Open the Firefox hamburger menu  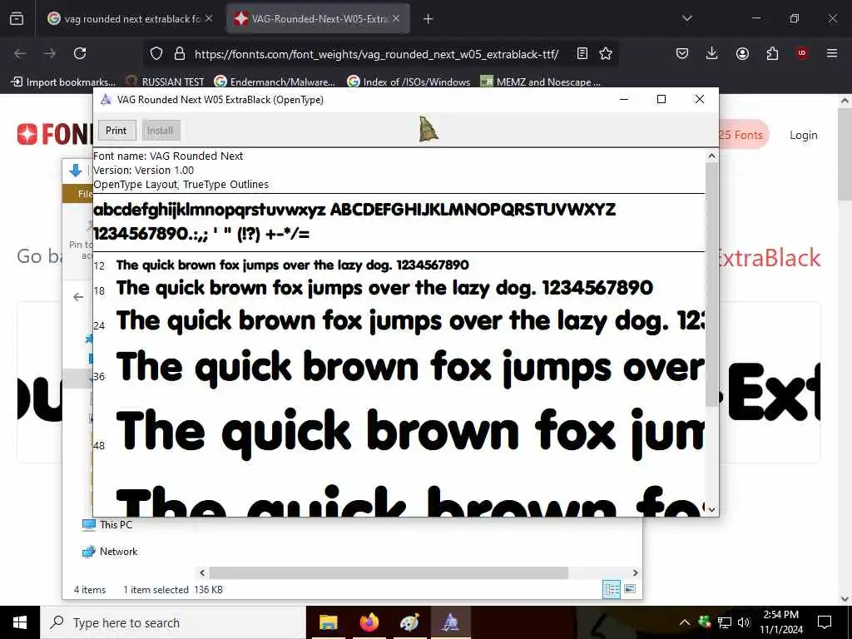[x=831, y=53]
